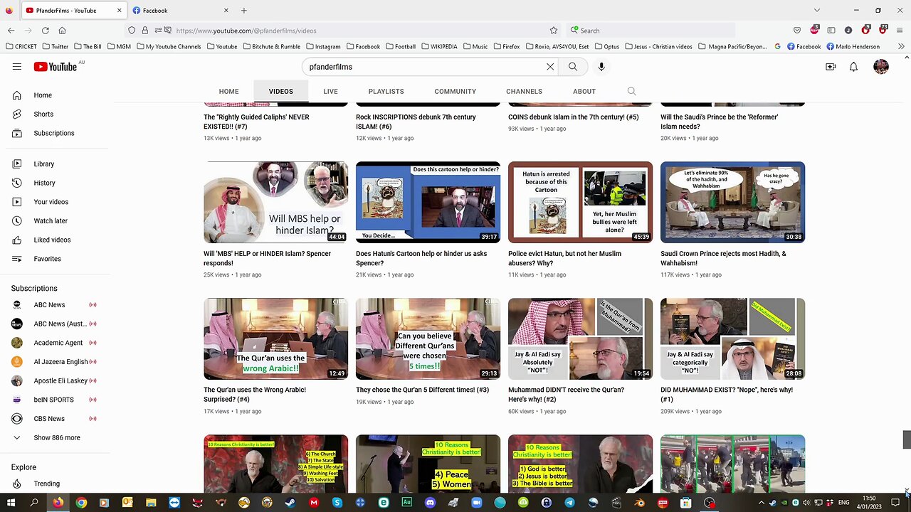Search within channel using magnifier icon
The height and width of the screenshot is (512, 911).
(x=631, y=91)
